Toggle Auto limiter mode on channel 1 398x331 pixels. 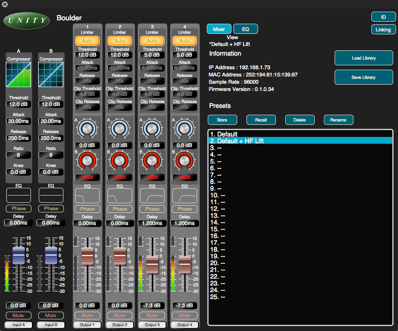(x=87, y=41)
